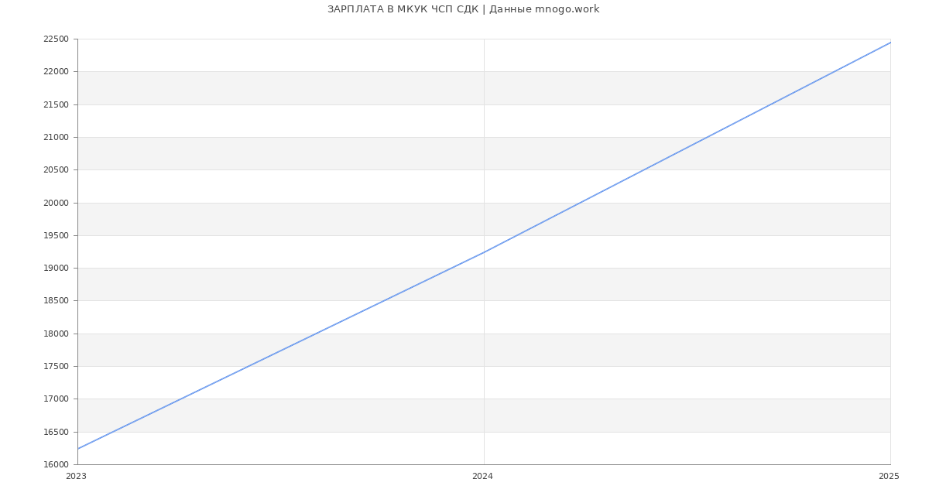This screenshot has width=929, height=503.
Task: Click the 17000 y-axis label
Action: coord(56,399)
